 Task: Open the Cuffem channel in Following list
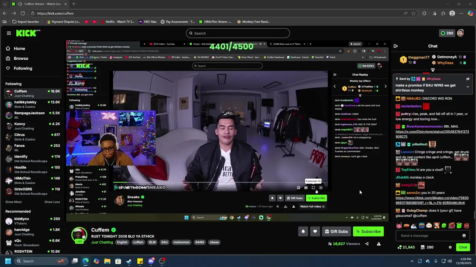(x=33, y=93)
